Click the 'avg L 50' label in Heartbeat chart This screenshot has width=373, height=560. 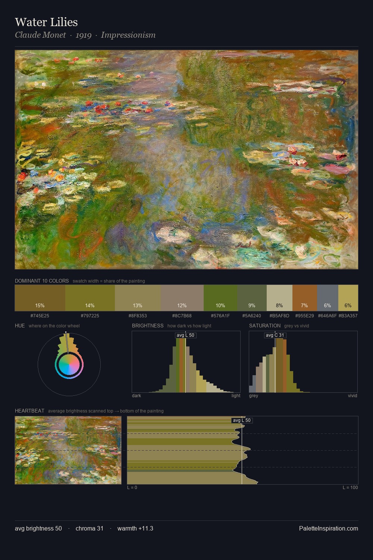point(242,420)
